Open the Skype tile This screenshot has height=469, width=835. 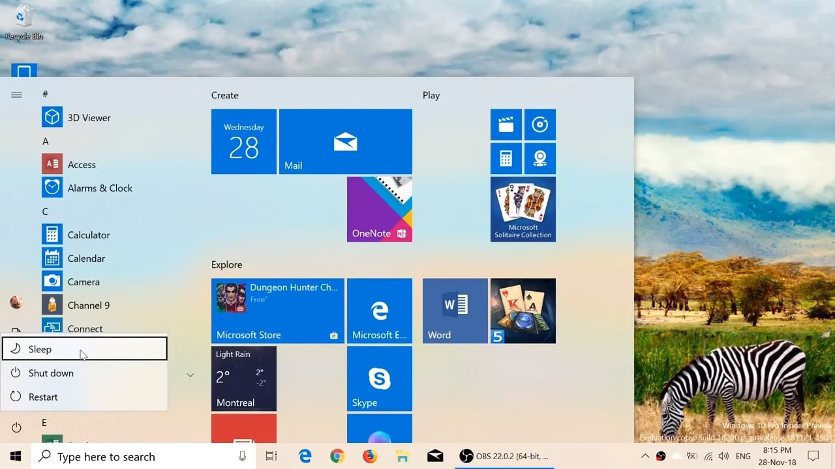coord(380,378)
